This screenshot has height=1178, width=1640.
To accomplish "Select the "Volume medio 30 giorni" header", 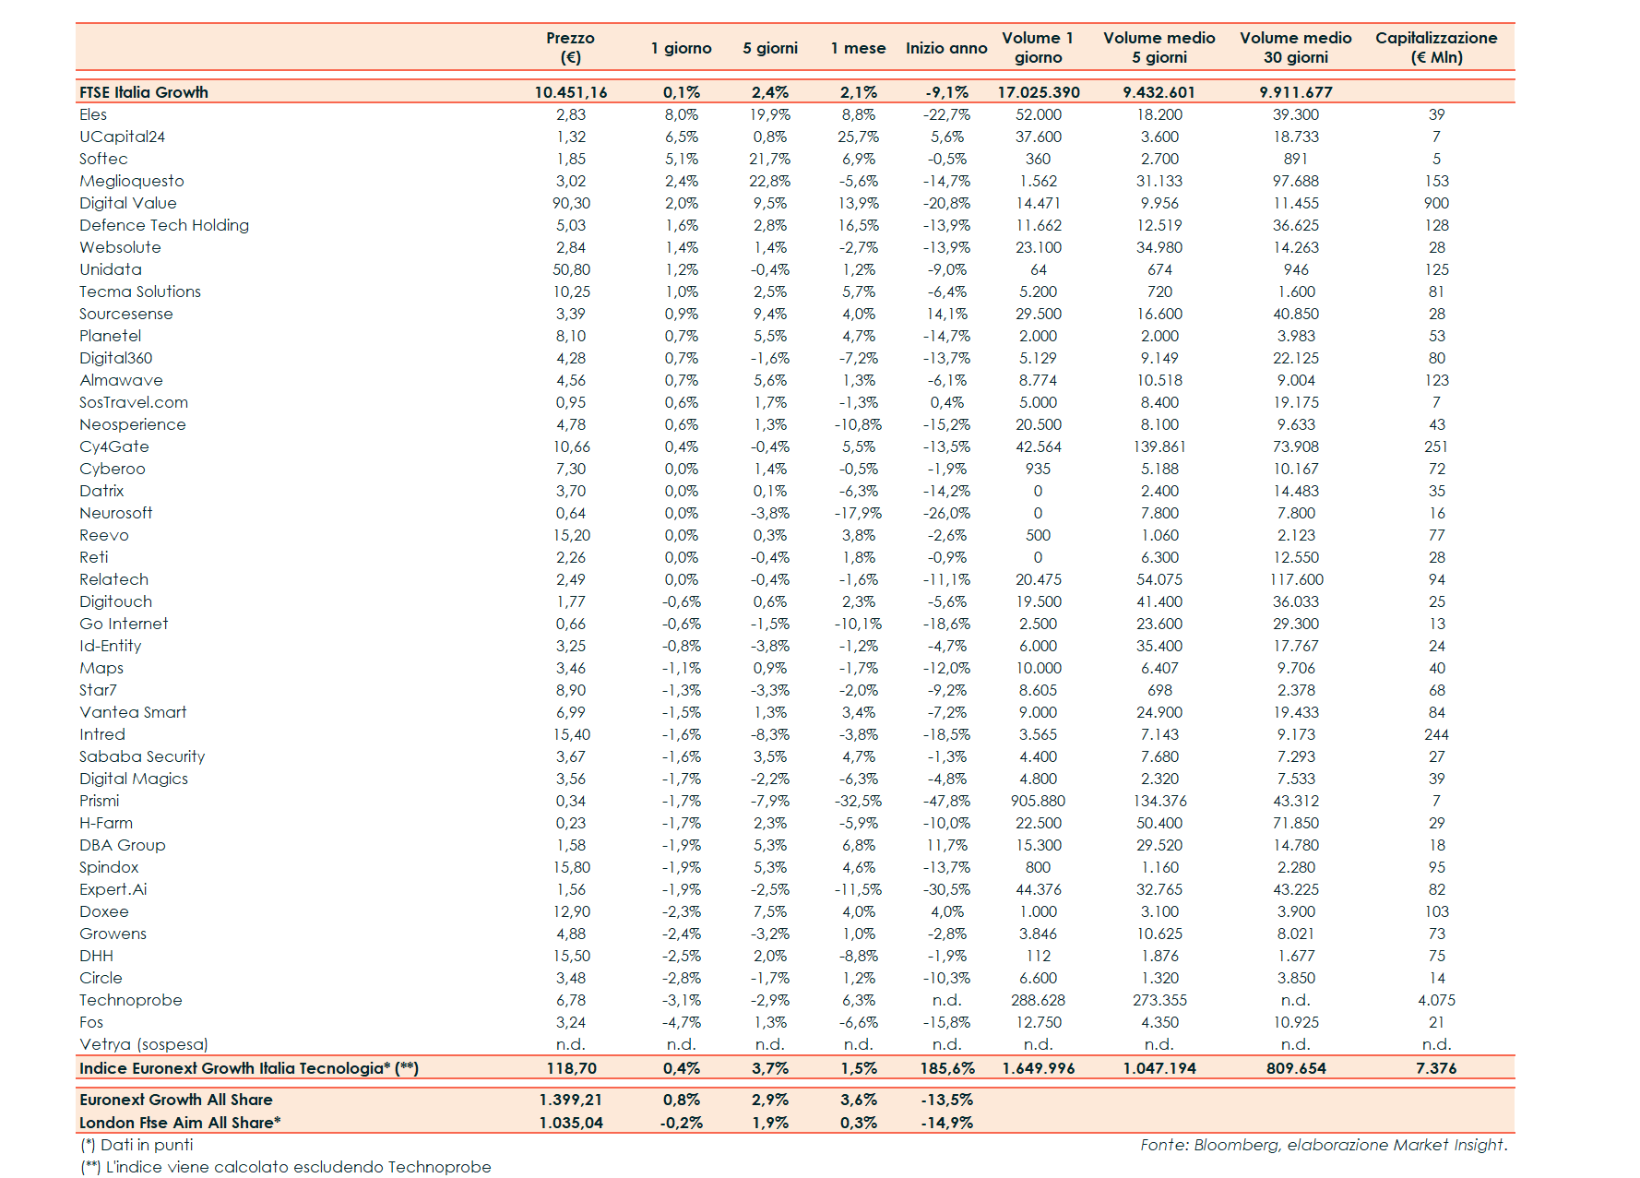I will (1296, 47).
